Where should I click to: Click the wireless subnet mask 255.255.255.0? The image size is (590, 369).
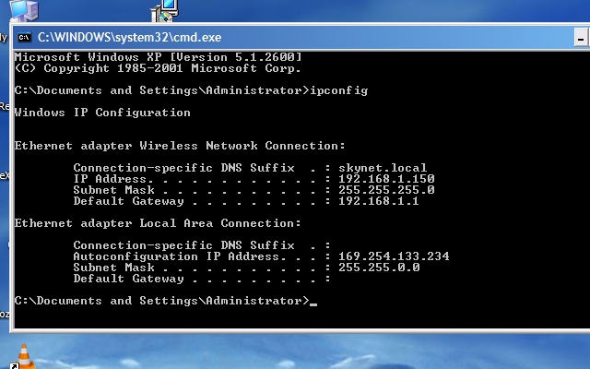click(x=386, y=190)
